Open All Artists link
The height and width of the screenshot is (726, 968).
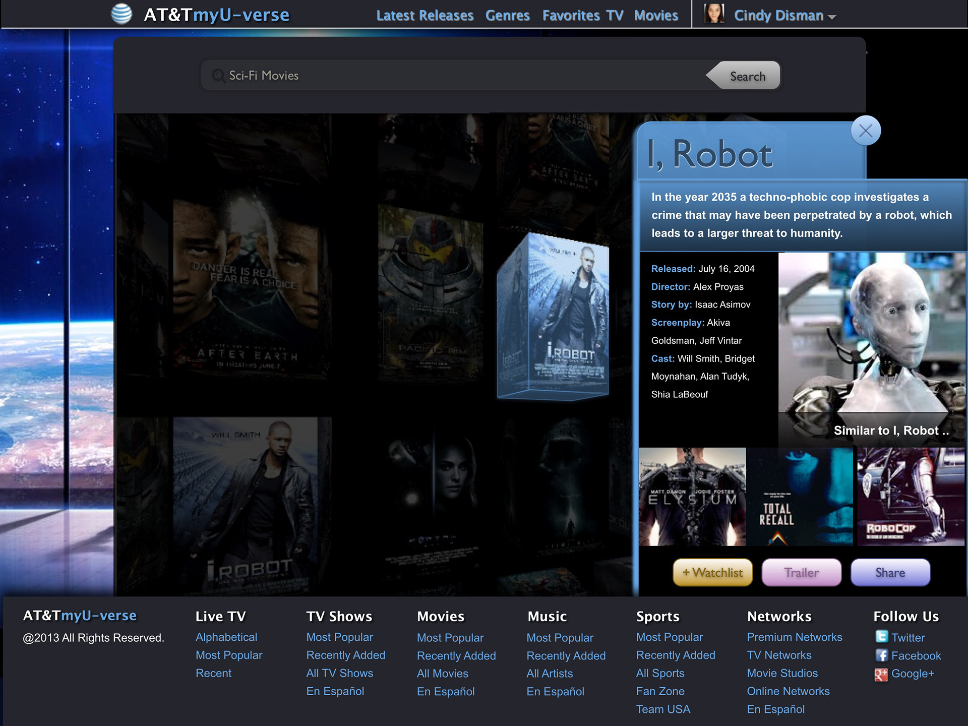550,674
